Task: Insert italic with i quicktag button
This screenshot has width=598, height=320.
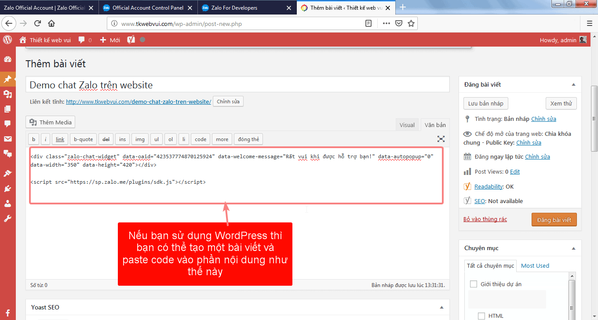Action: coord(46,139)
